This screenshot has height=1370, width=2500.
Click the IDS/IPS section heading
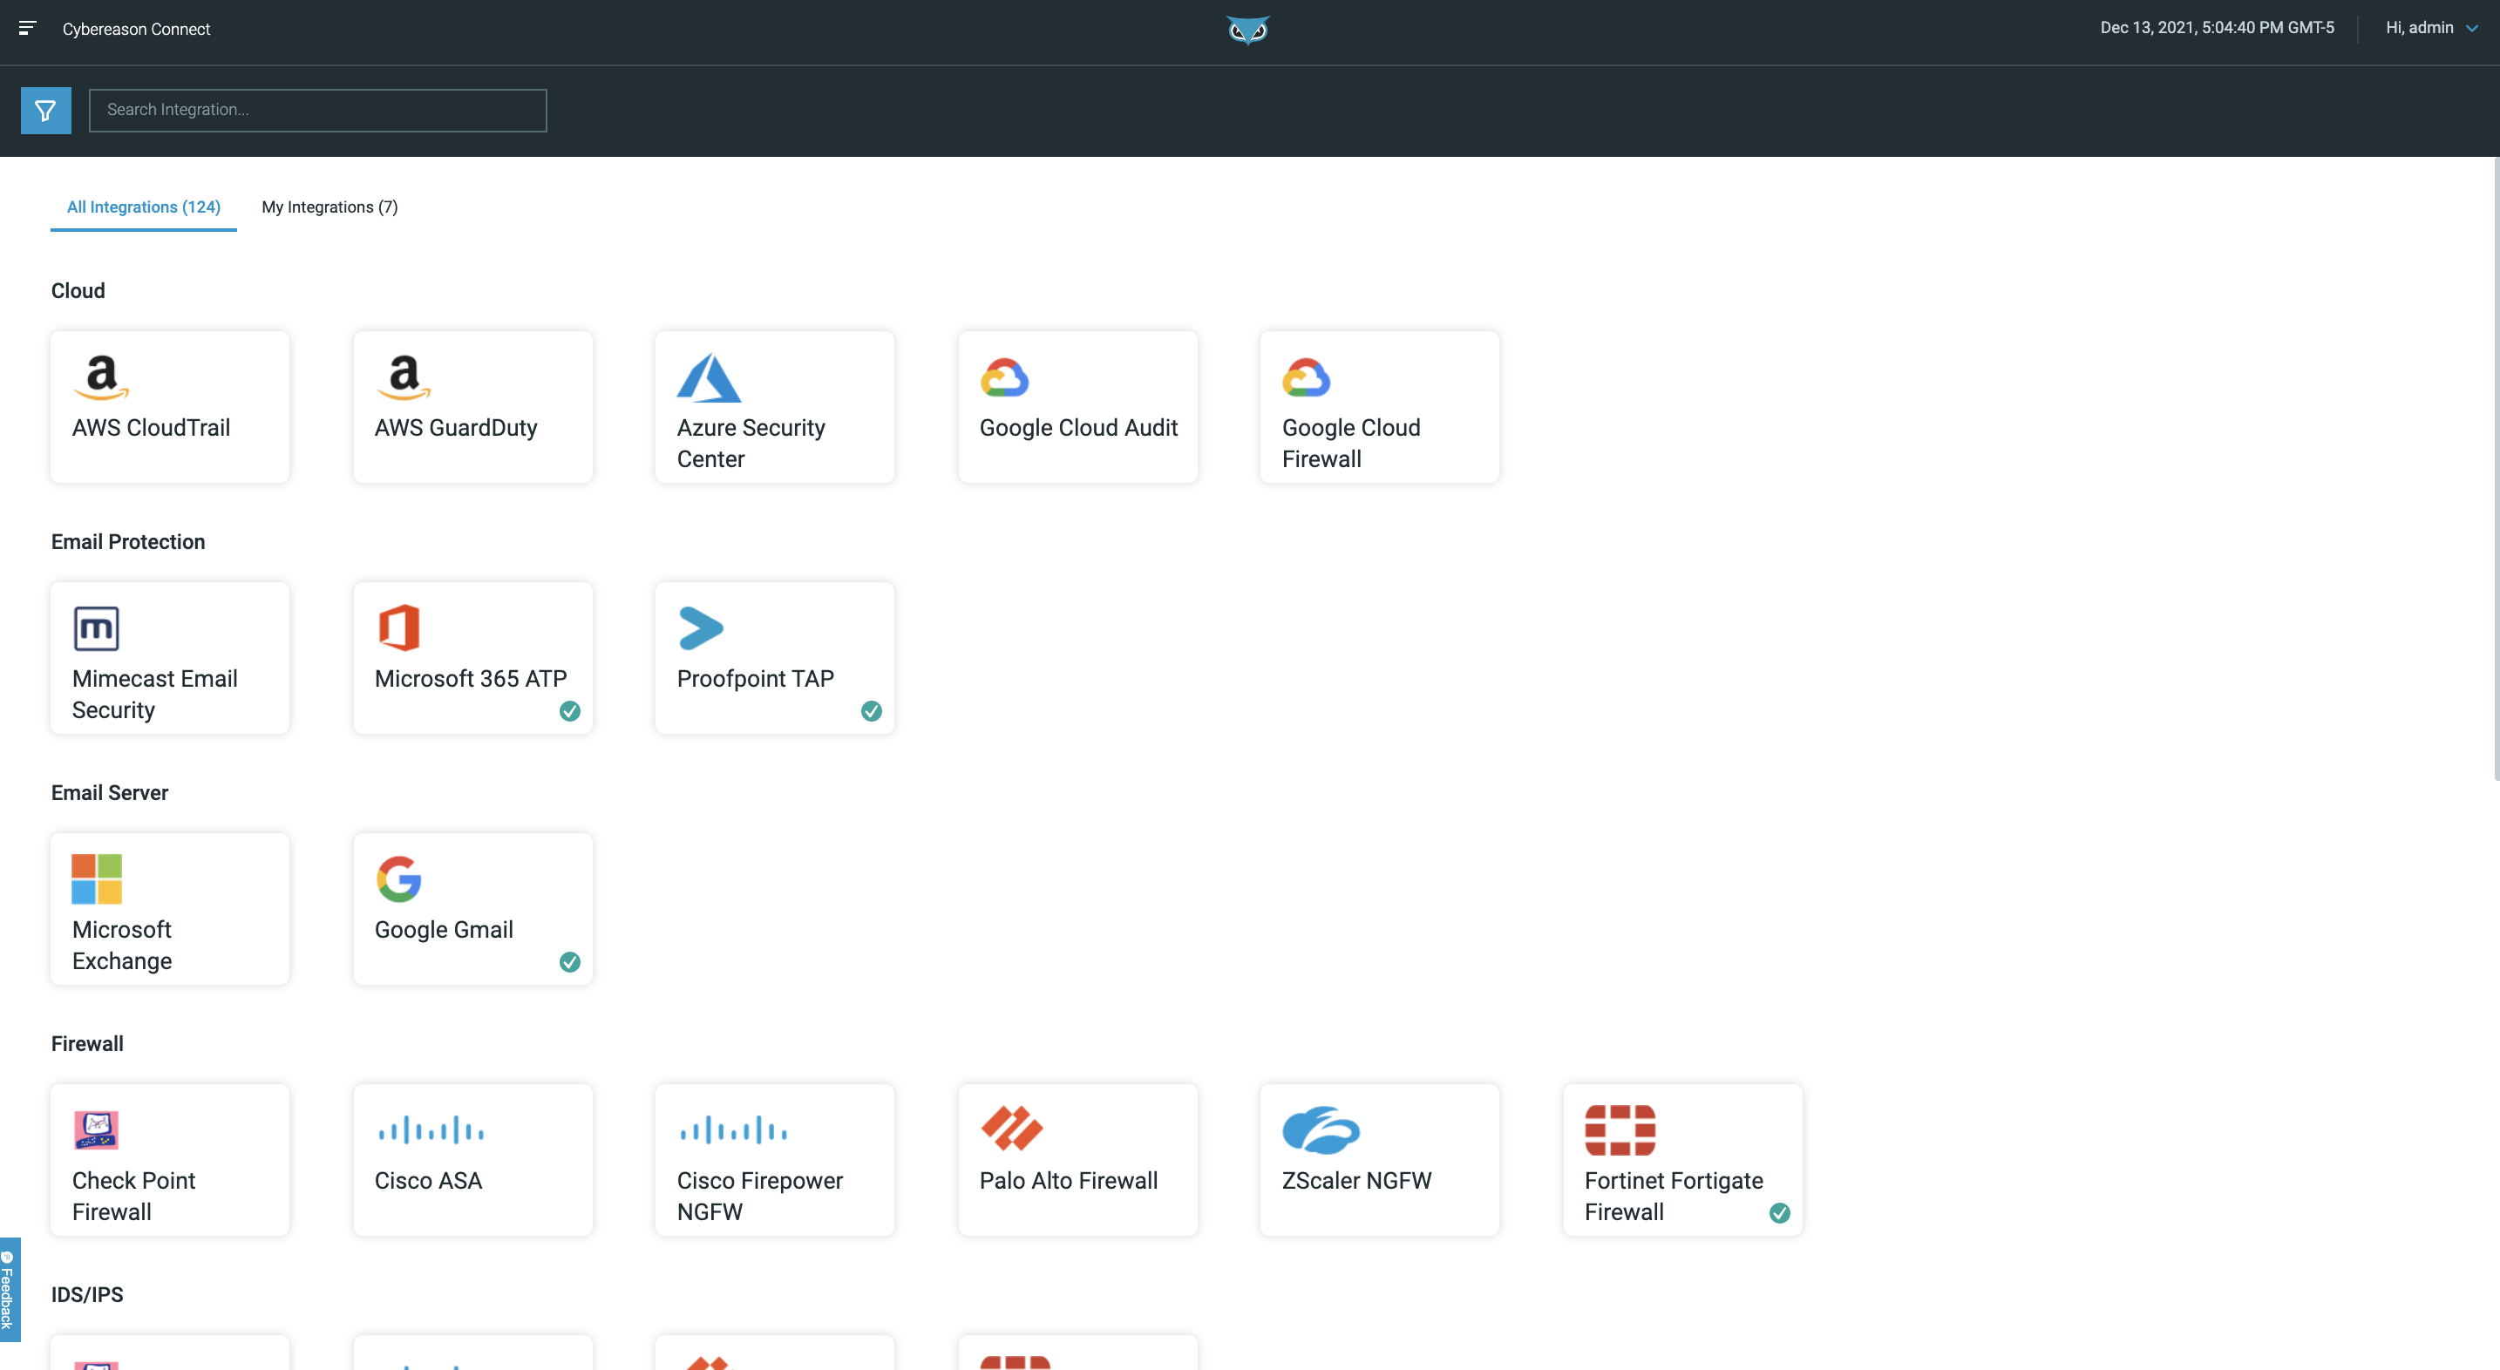pyautogui.click(x=87, y=1295)
